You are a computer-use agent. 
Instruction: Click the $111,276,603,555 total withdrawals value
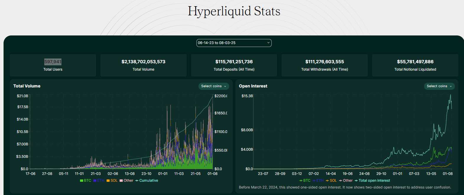point(325,62)
